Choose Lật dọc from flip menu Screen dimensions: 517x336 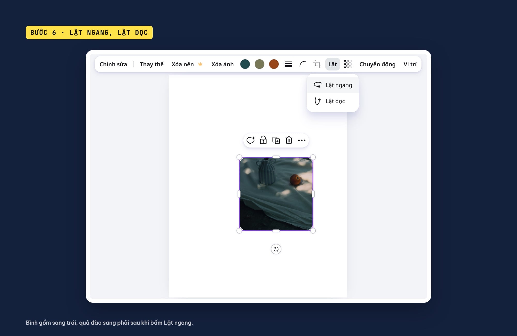coord(333,101)
